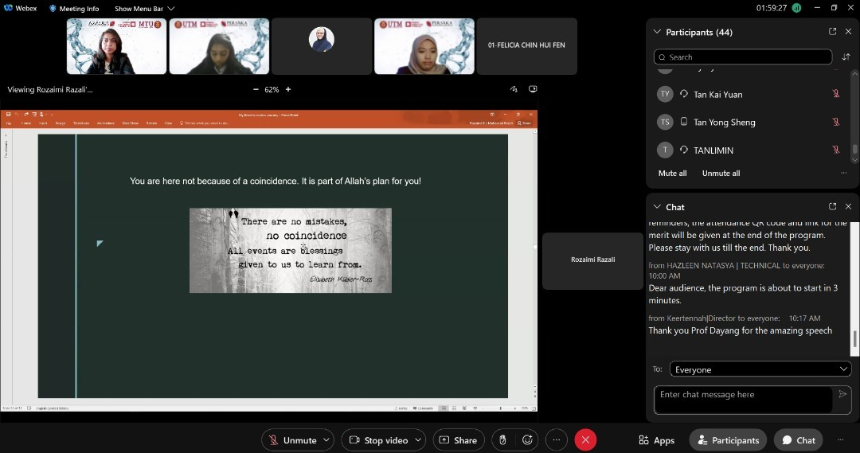Open more meeting options ellipsis

[x=556, y=439]
